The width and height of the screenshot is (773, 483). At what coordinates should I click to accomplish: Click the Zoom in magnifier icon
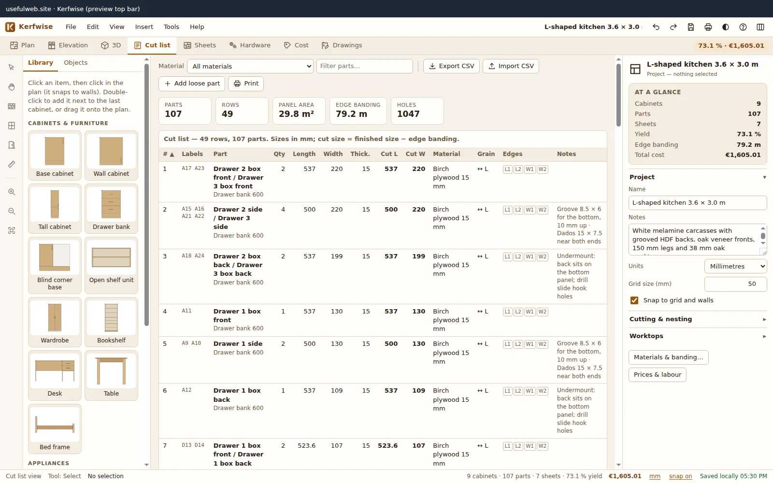(x=12, y=192)
